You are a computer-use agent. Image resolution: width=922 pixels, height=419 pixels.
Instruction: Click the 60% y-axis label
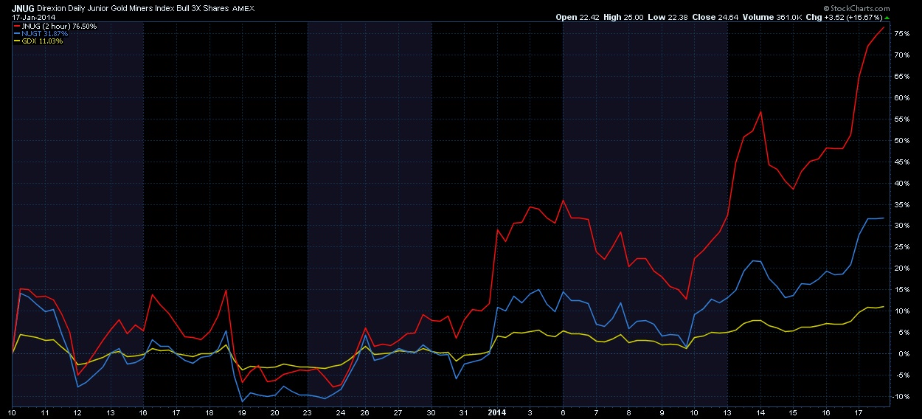tap(901, 98)
